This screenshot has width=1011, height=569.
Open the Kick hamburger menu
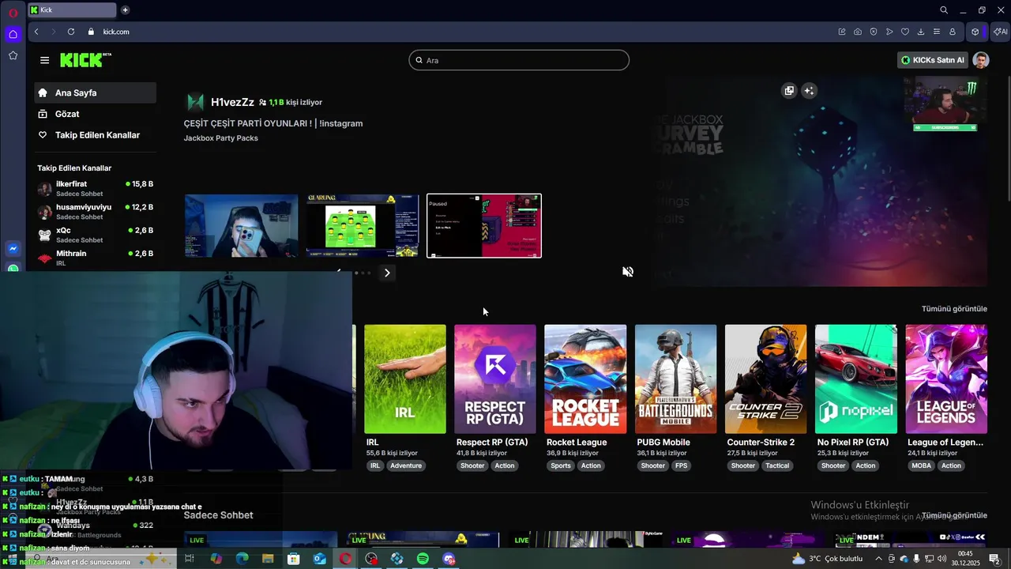(44, 60)
